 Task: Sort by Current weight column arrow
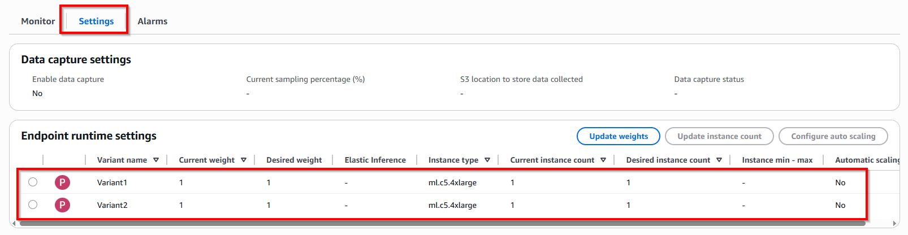point(244,160)
